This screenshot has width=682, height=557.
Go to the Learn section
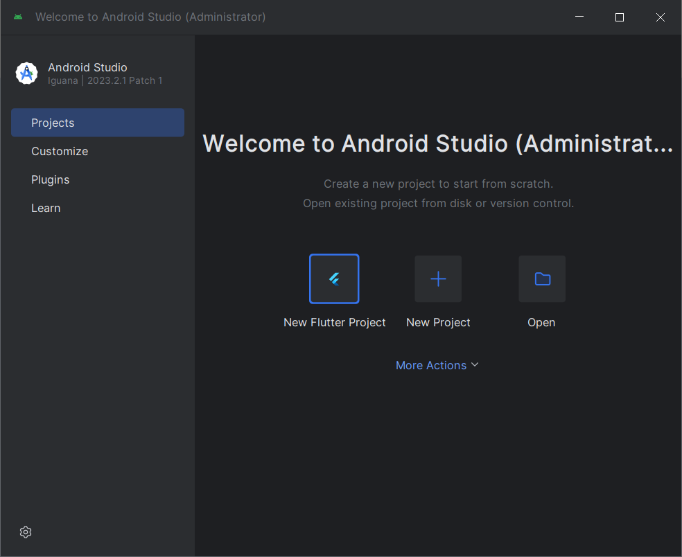coord(46,208)
